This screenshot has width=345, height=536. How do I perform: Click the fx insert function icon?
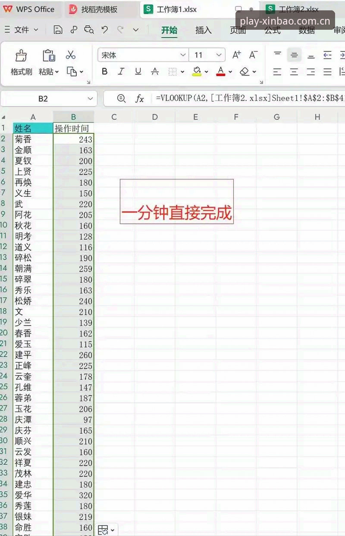tap(139, 99)
